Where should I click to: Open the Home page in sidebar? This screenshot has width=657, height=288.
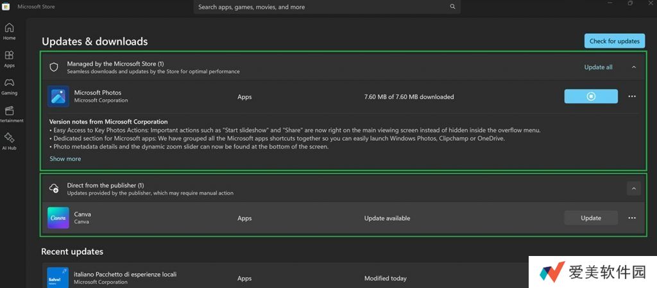[10, 31]
